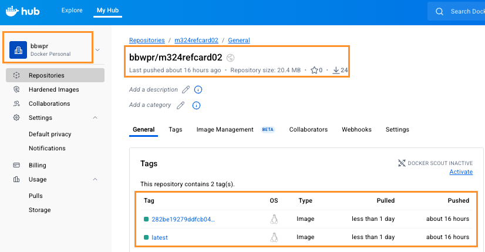
Task: Click 'This repository contains 2 tag(s).' text
Action: [187, 184]
